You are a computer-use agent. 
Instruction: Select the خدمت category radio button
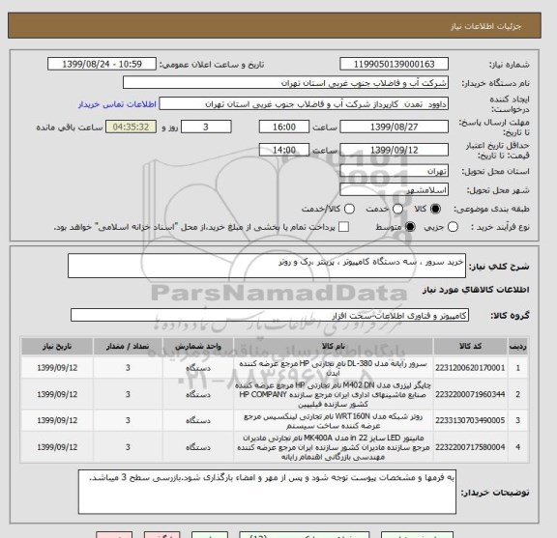point(397,209)
